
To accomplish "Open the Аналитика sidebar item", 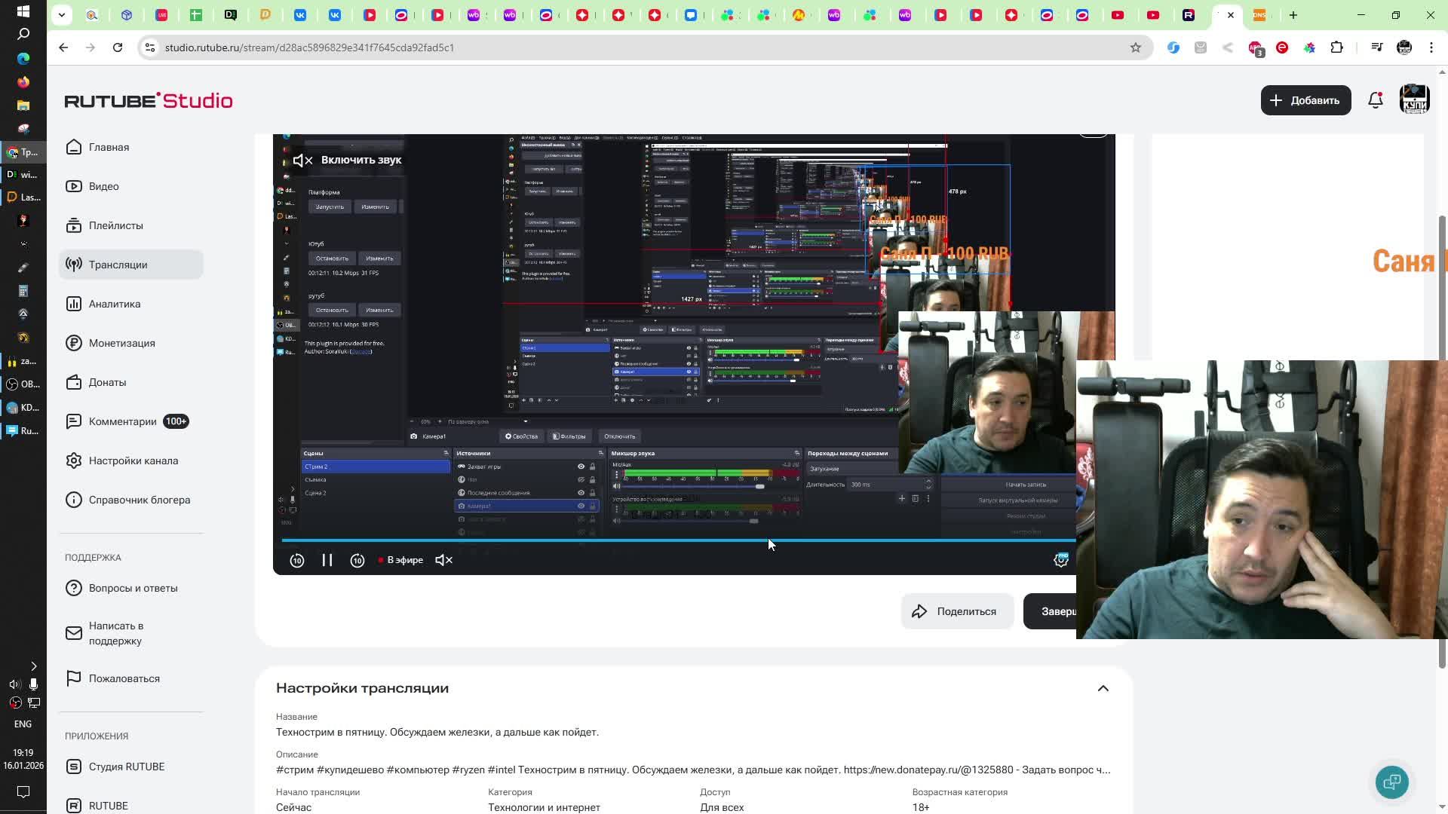I will [x=114, y=304].
